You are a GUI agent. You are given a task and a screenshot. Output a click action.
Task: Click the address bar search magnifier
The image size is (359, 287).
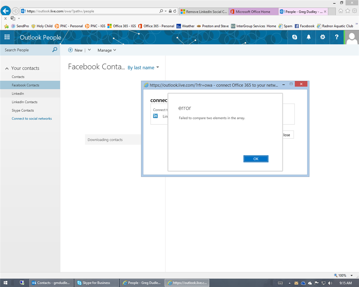tap(161, 11)
